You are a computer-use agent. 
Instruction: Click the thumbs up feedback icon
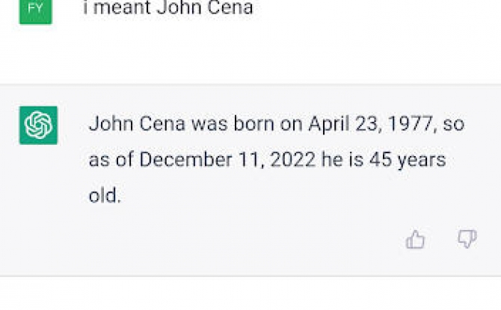[x=415, y=239]
